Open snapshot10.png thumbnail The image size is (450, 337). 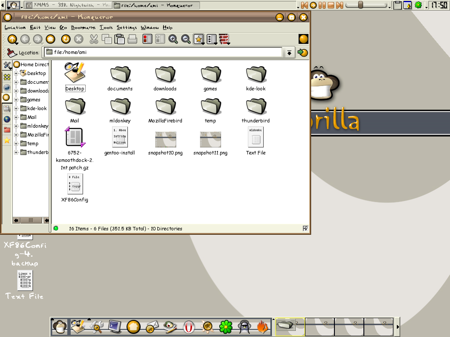click(x=165, y=139)
